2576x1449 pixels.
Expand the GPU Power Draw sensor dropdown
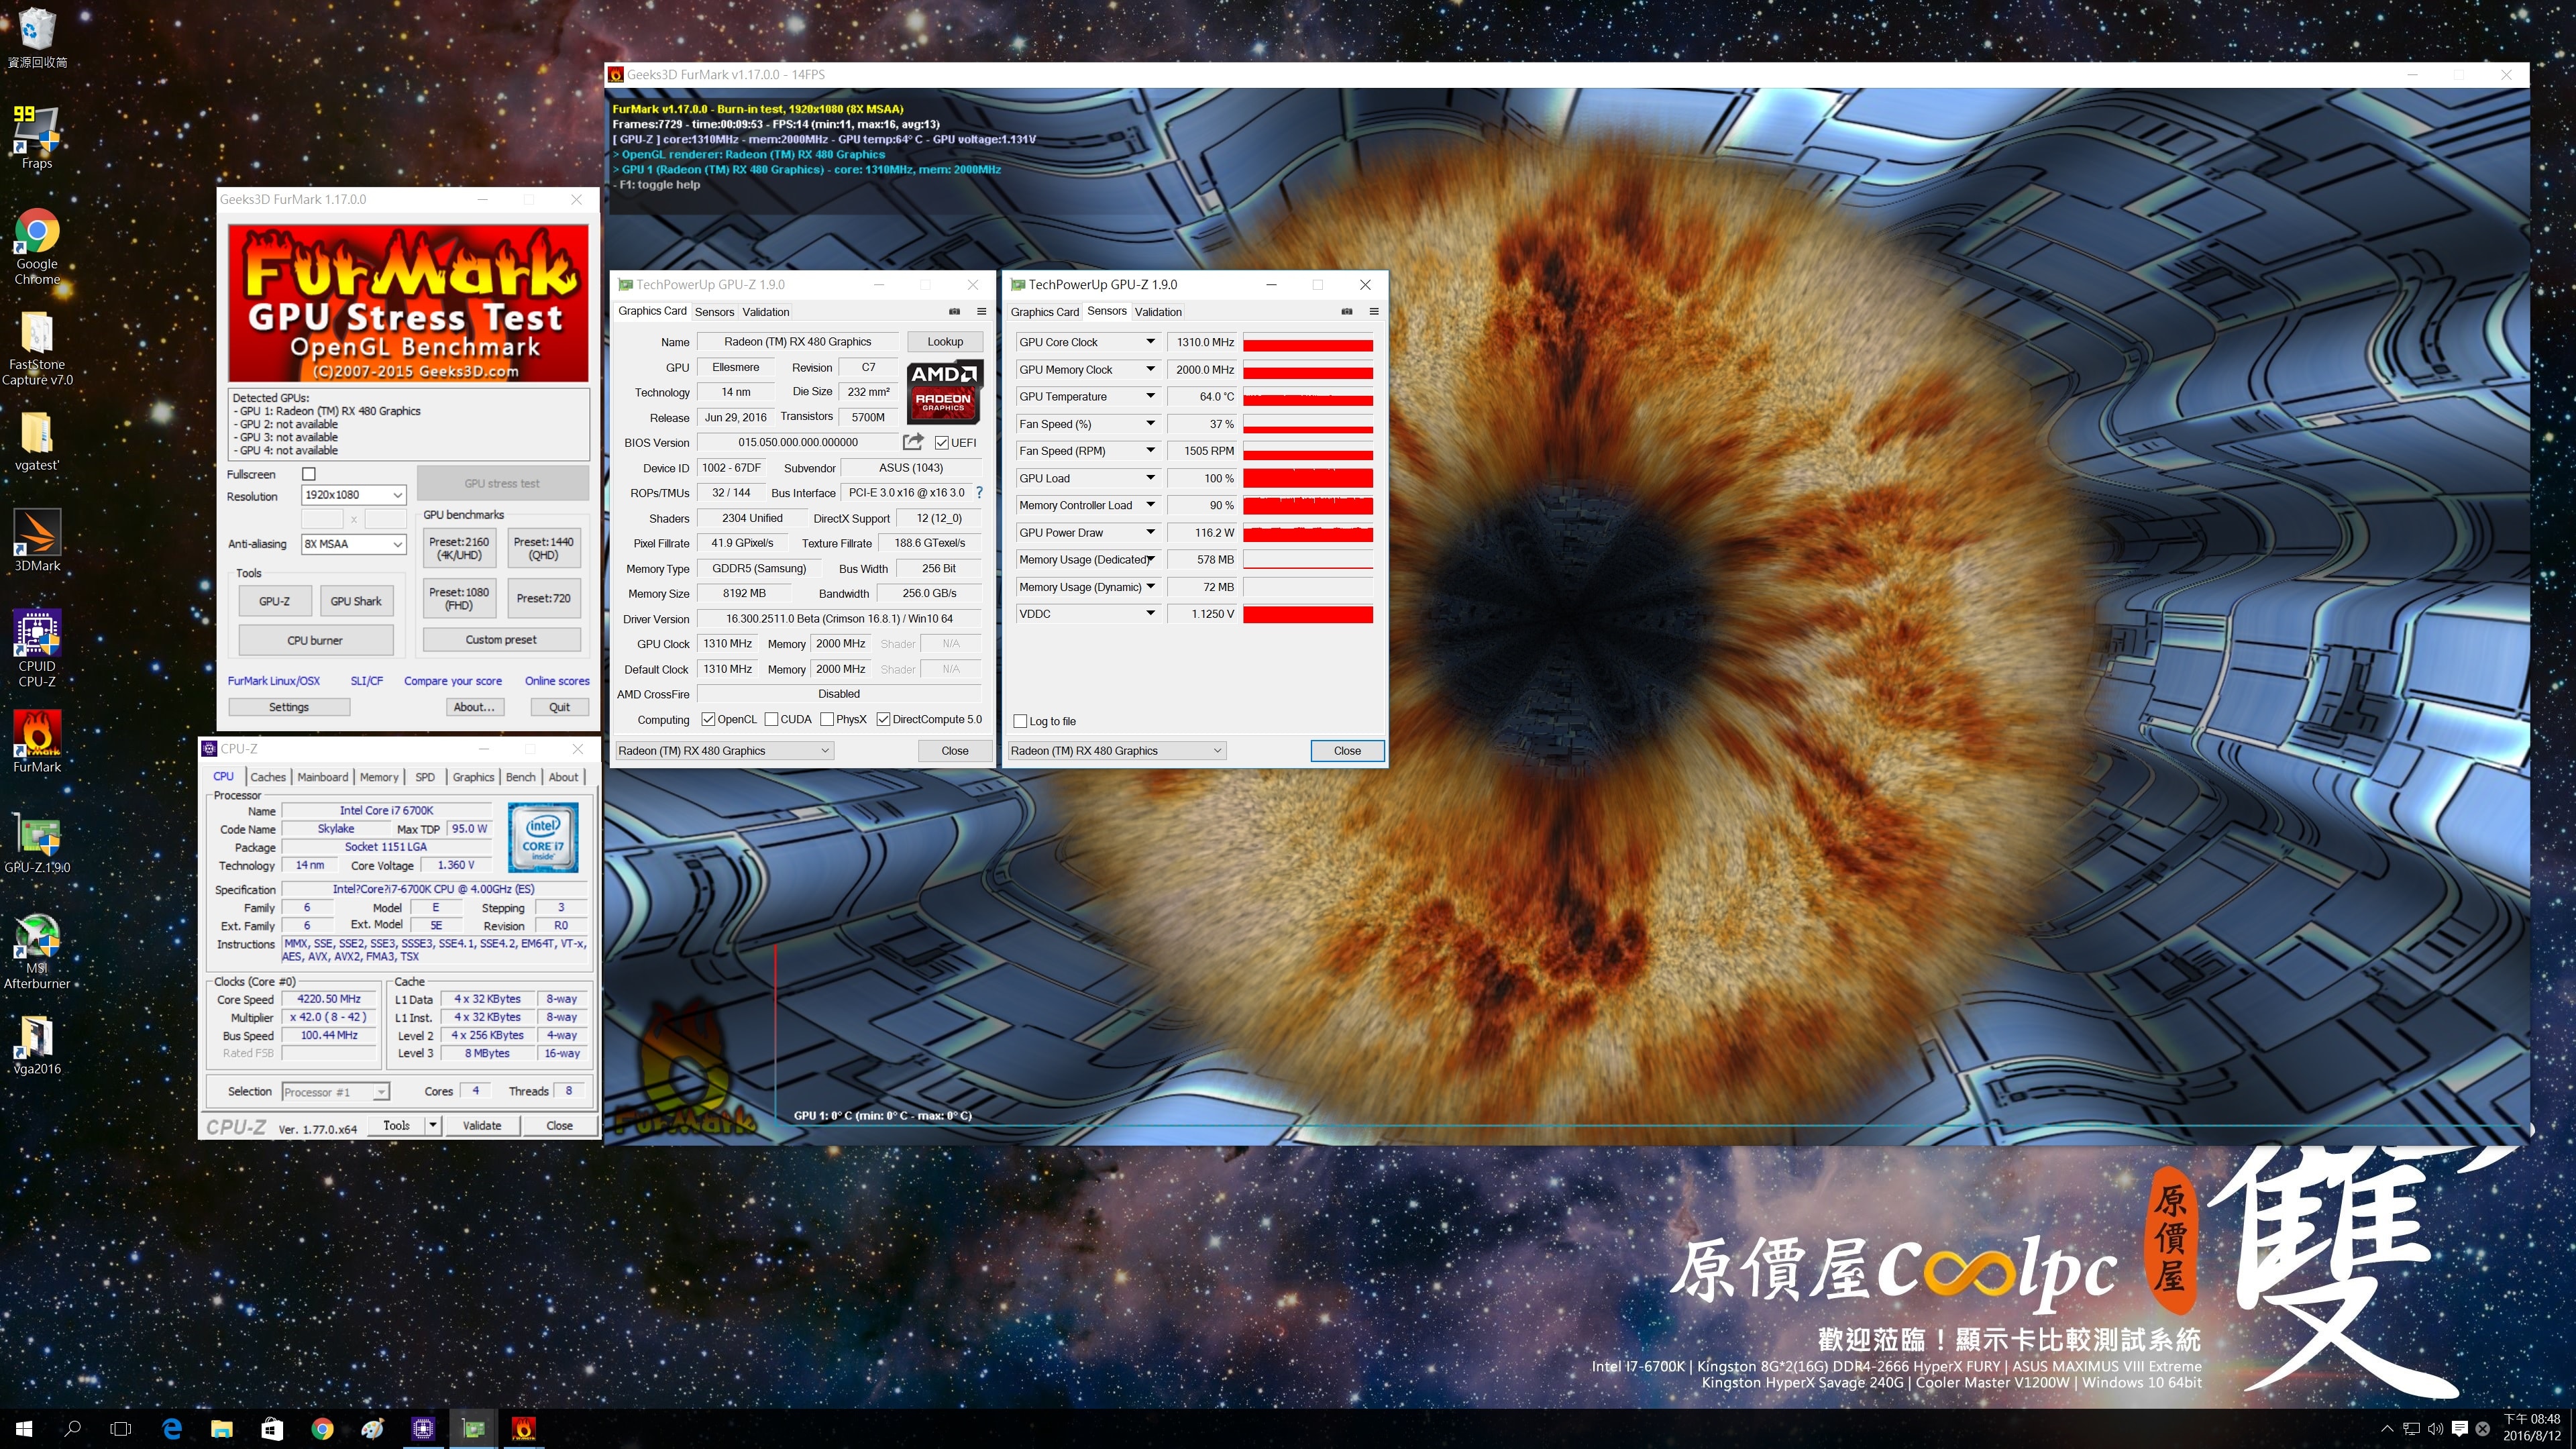(1150, 532)
